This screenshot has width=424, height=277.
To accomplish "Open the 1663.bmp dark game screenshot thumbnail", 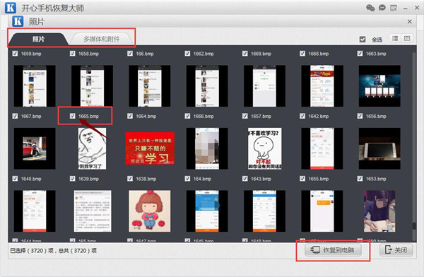I will point(379,86).
